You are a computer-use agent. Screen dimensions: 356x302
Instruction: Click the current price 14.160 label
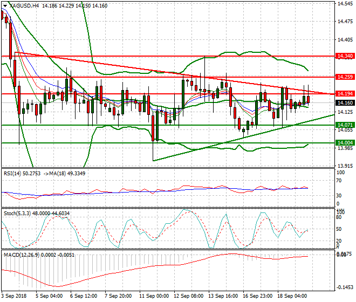tap(345, 103)
